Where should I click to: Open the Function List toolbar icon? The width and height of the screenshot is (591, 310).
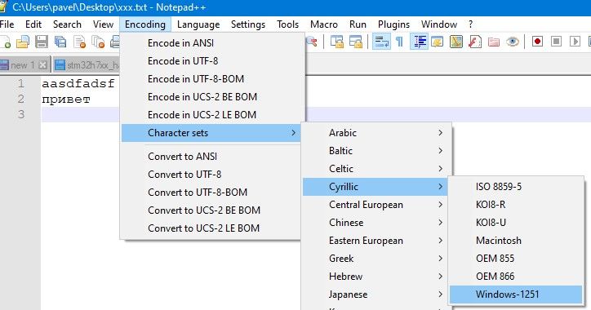[x=475, y=41]
